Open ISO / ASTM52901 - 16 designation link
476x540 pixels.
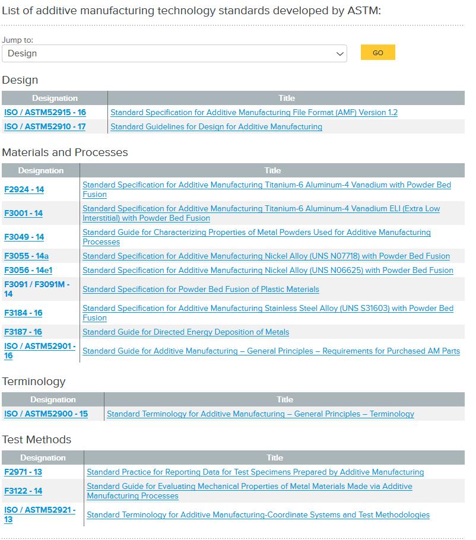point(40,351)
